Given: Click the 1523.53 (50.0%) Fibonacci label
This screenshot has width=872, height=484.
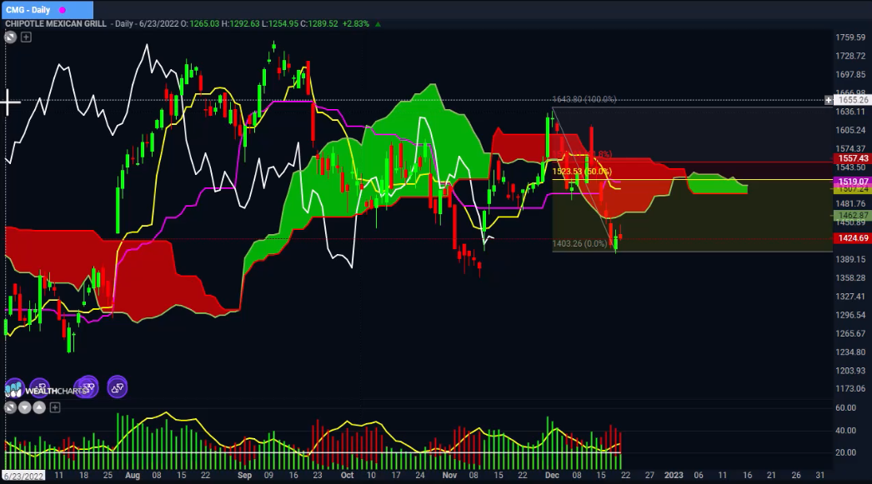Looking at the screenshot, I should (x=582, y=172).
